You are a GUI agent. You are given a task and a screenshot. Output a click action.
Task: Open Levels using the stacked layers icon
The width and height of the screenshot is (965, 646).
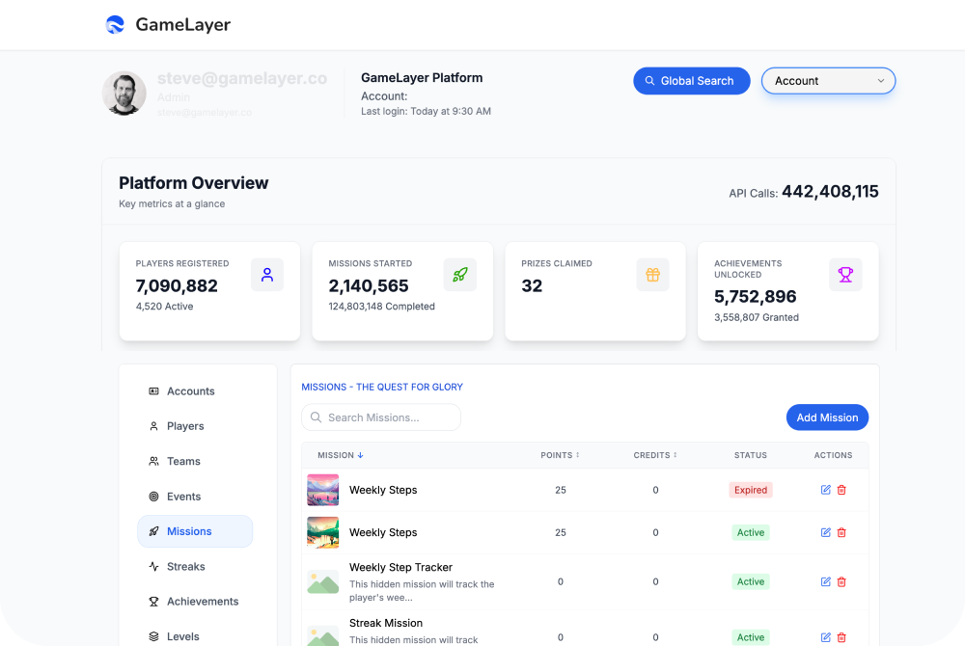154,635
